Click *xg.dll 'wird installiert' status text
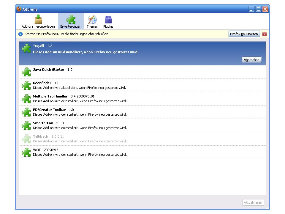 85,52
